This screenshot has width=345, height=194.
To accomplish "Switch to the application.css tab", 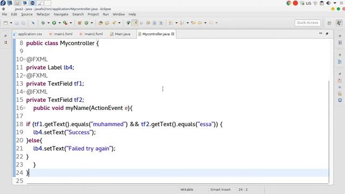I will pyautogui.click(x=28, y=34).
